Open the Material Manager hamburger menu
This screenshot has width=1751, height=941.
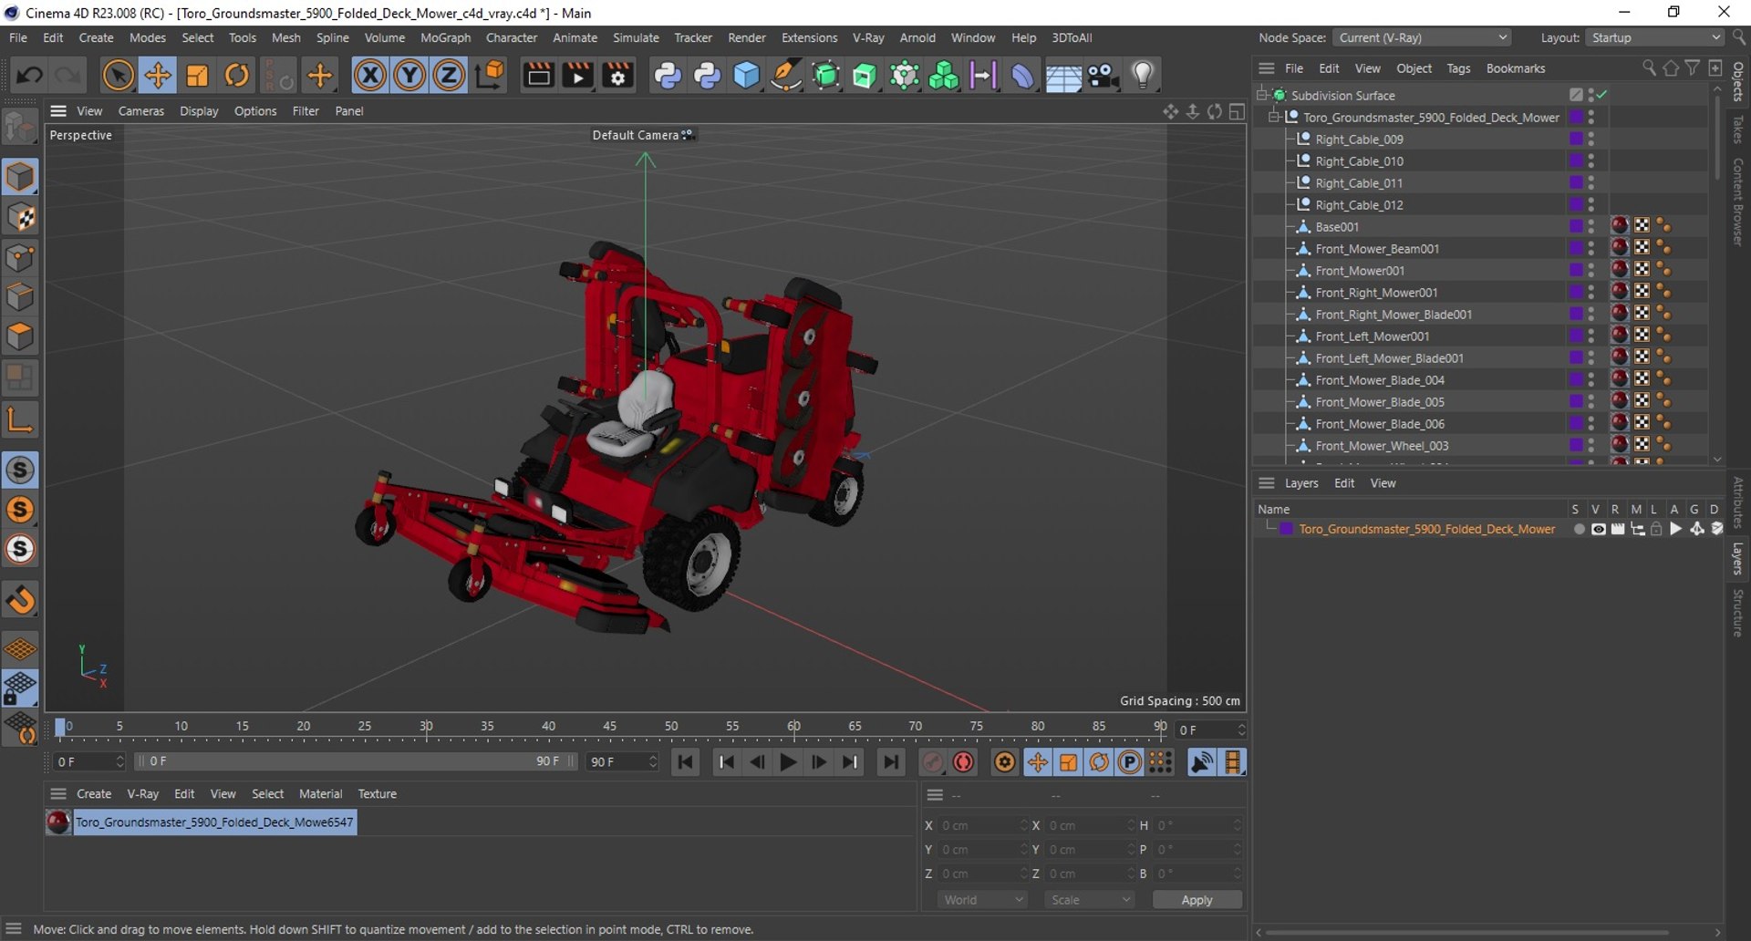tap(58, 793)
